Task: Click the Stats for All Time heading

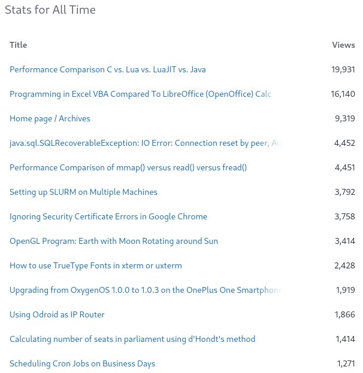Action: tap(50, 10)
